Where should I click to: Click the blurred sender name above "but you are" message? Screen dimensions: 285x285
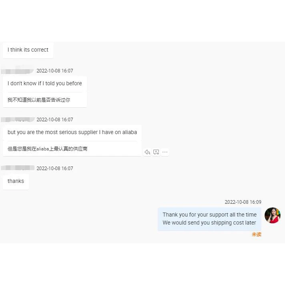point(18,120)
